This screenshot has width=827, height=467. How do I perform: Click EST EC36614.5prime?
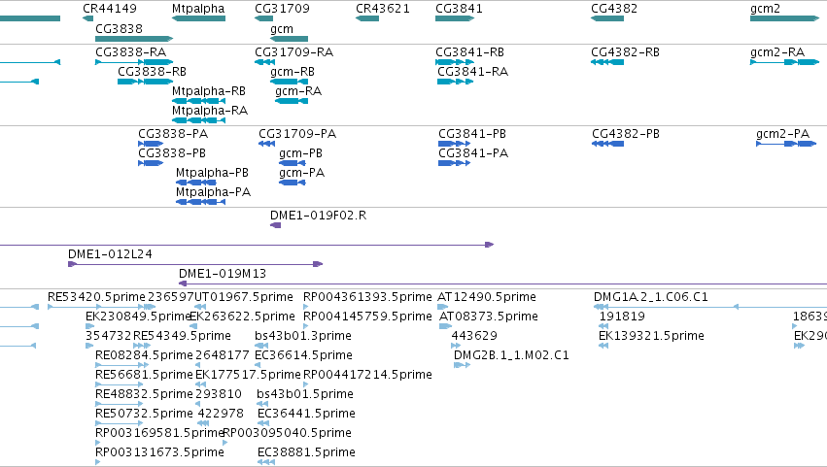tap(303, 355)
